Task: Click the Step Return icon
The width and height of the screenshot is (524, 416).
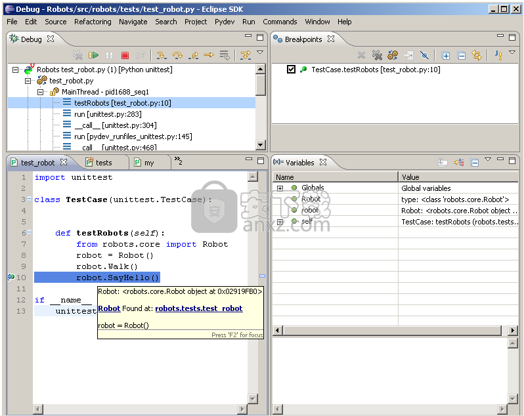Action: (193, 55)
